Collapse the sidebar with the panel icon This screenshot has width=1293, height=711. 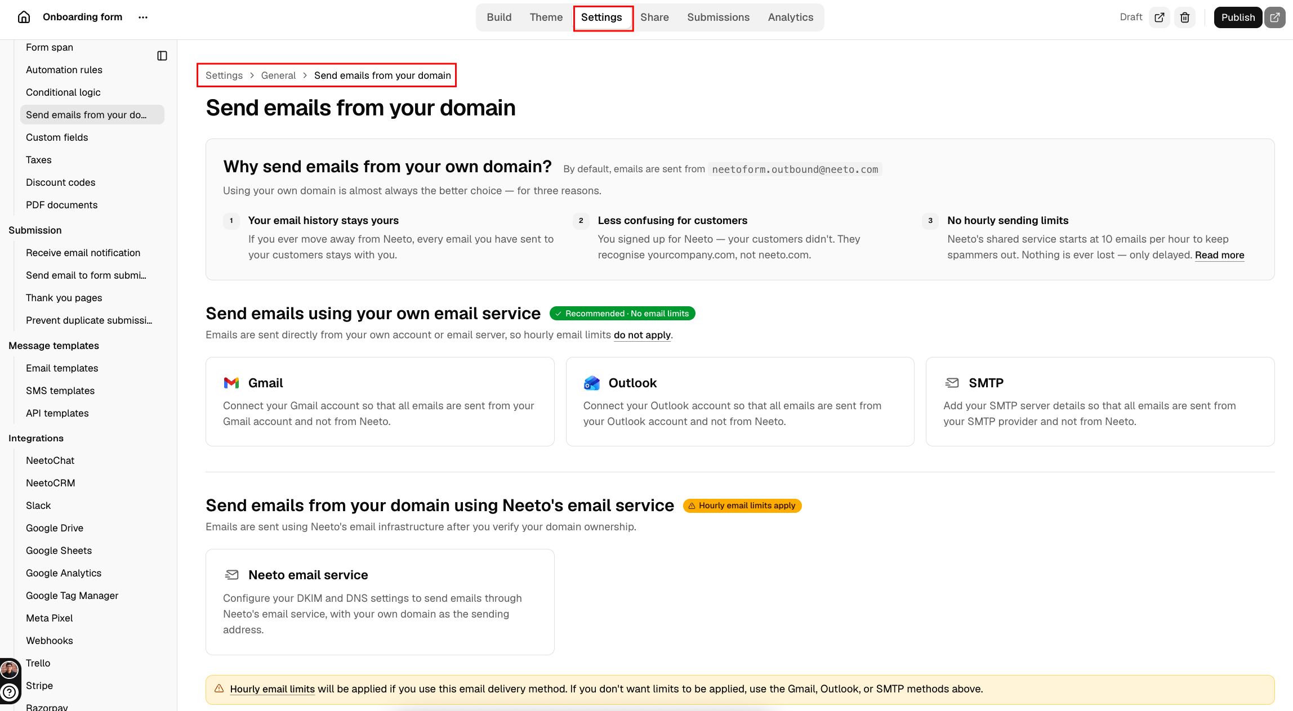162,56
